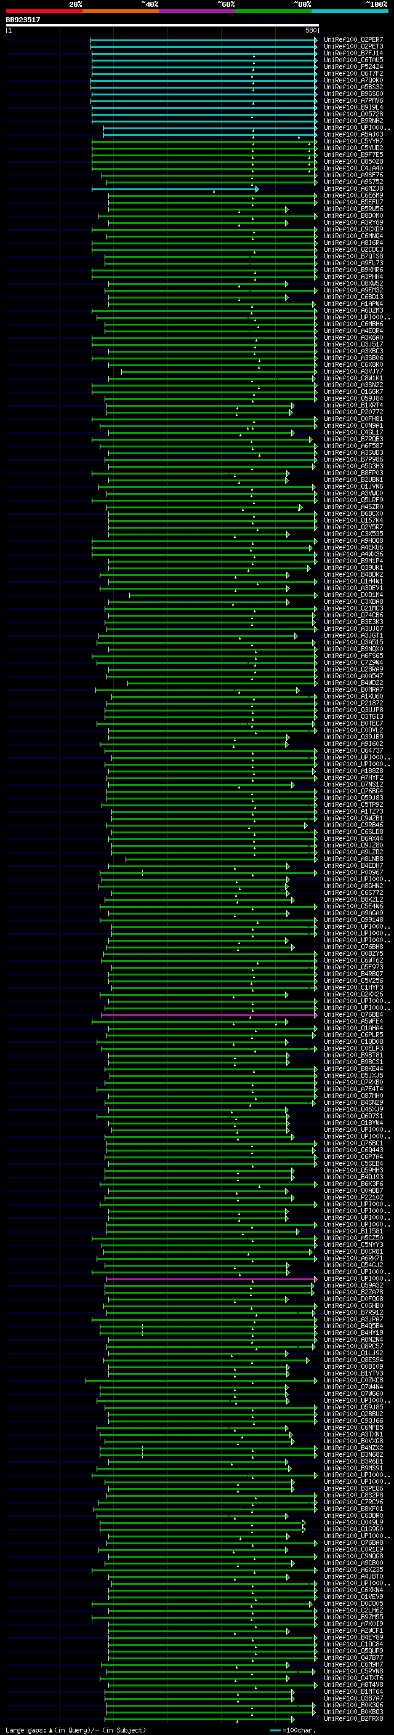Select the UniRef100_B7QTS8 label

pos(353,256)
